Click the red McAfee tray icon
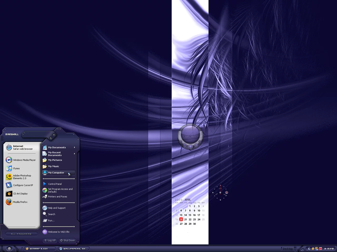 pyautogui.click(x=320, y=249)
